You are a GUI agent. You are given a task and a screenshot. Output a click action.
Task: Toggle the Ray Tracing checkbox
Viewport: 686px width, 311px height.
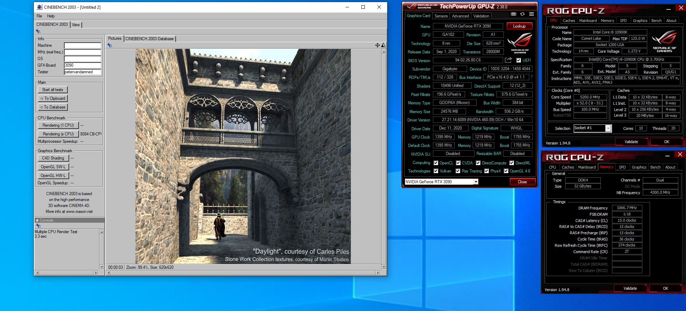click(x=458, y=171)
